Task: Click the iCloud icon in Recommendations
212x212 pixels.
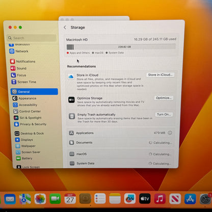Action: point(71,77)
